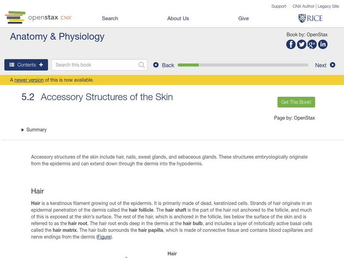Image resolution: width=344 pixels, height=258 pixels.
Task: Open the Contents panel toggle
Action: point(26,65)
